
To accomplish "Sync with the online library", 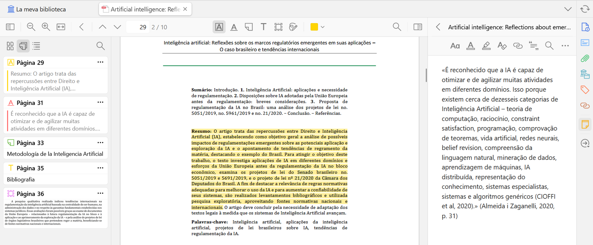I will click(585, 9).
